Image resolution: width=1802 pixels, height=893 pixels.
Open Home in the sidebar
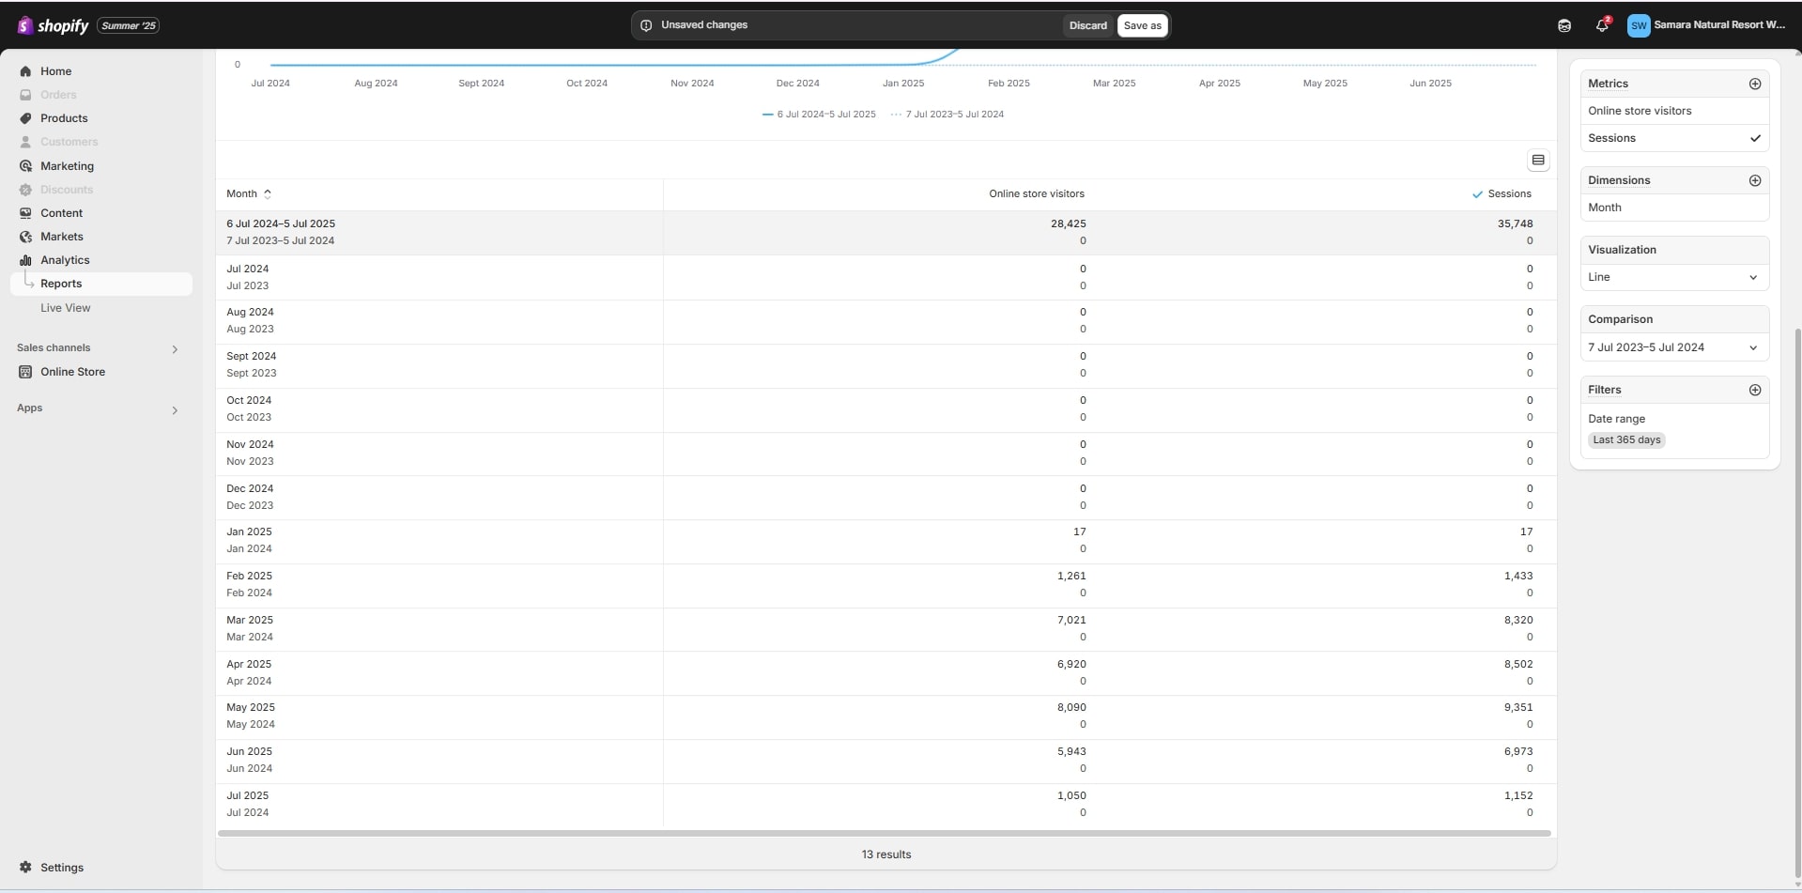pos(55,71)
